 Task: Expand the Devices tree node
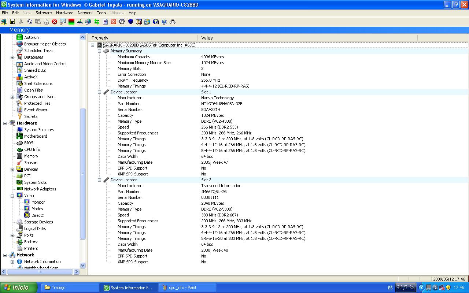[12, 170]
